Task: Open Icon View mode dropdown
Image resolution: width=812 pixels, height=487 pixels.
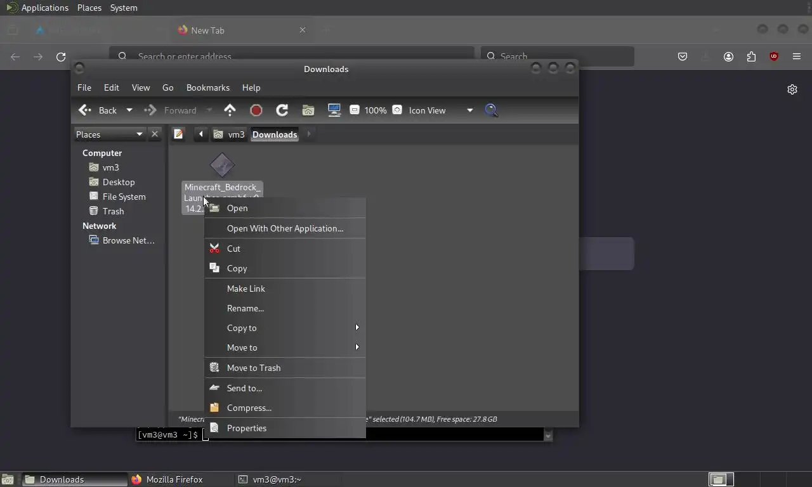Action: 441,110
